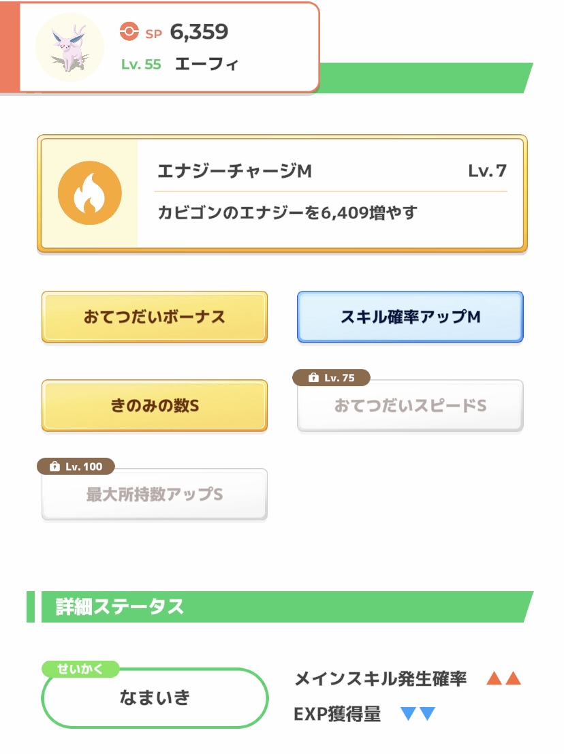Open the おてつだいボーナス sub skill
The height and width of the screenshot is (754, 564).
point(155,317)
